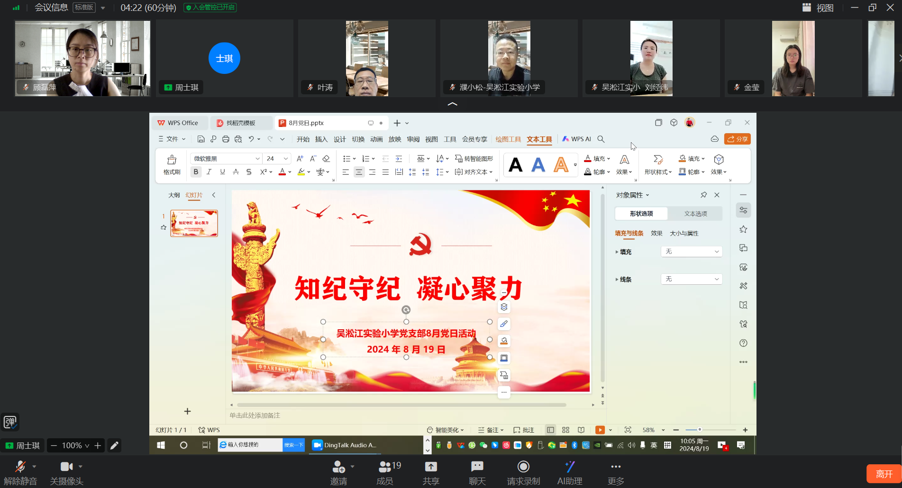The width and height of the screenshot is (902, 488).
Task: Click the WPS AI toolbar icon
Action: (x=576, y=139)
